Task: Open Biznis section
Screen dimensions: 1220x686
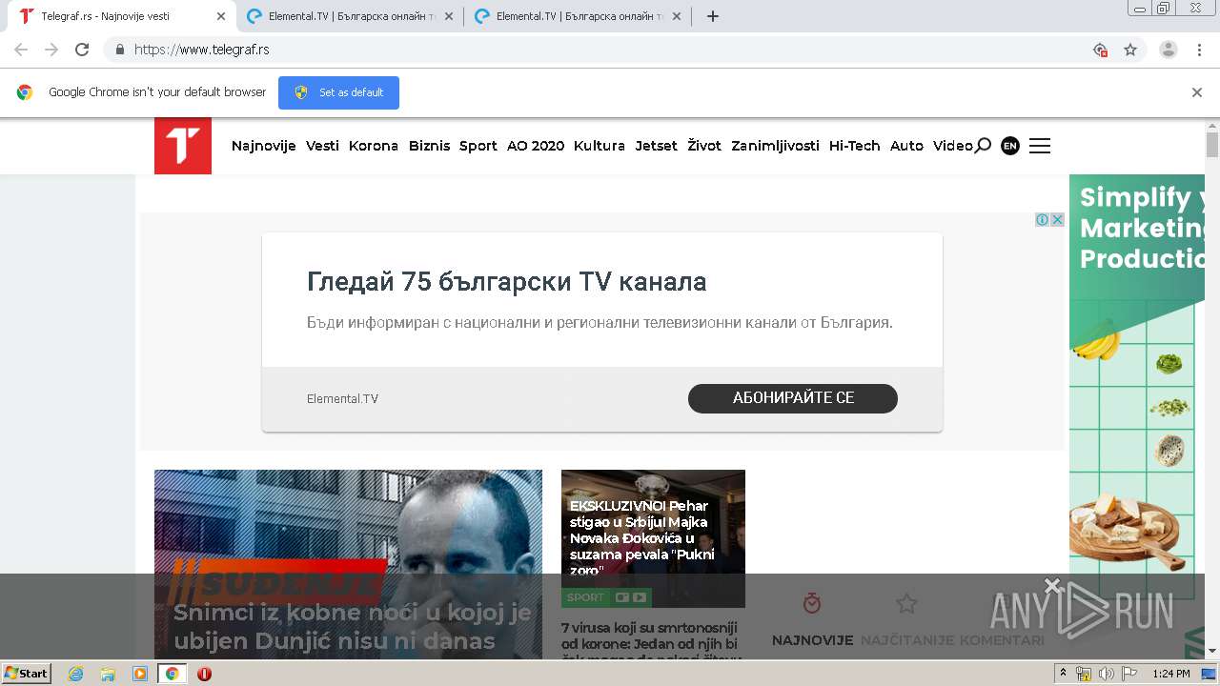Action: [429, 146]
